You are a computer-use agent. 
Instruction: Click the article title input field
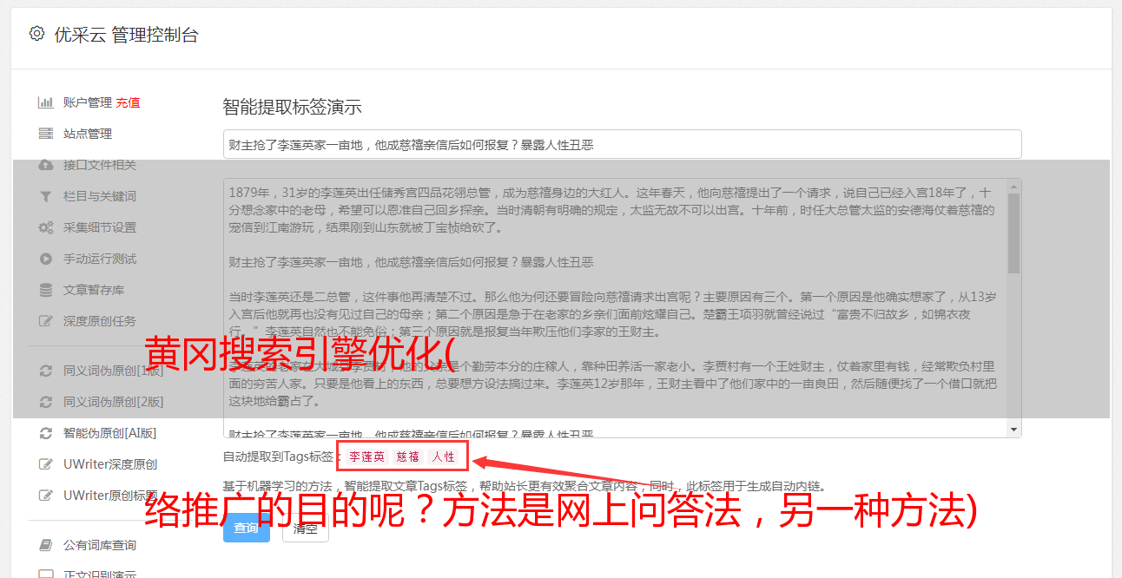(622, 144)
